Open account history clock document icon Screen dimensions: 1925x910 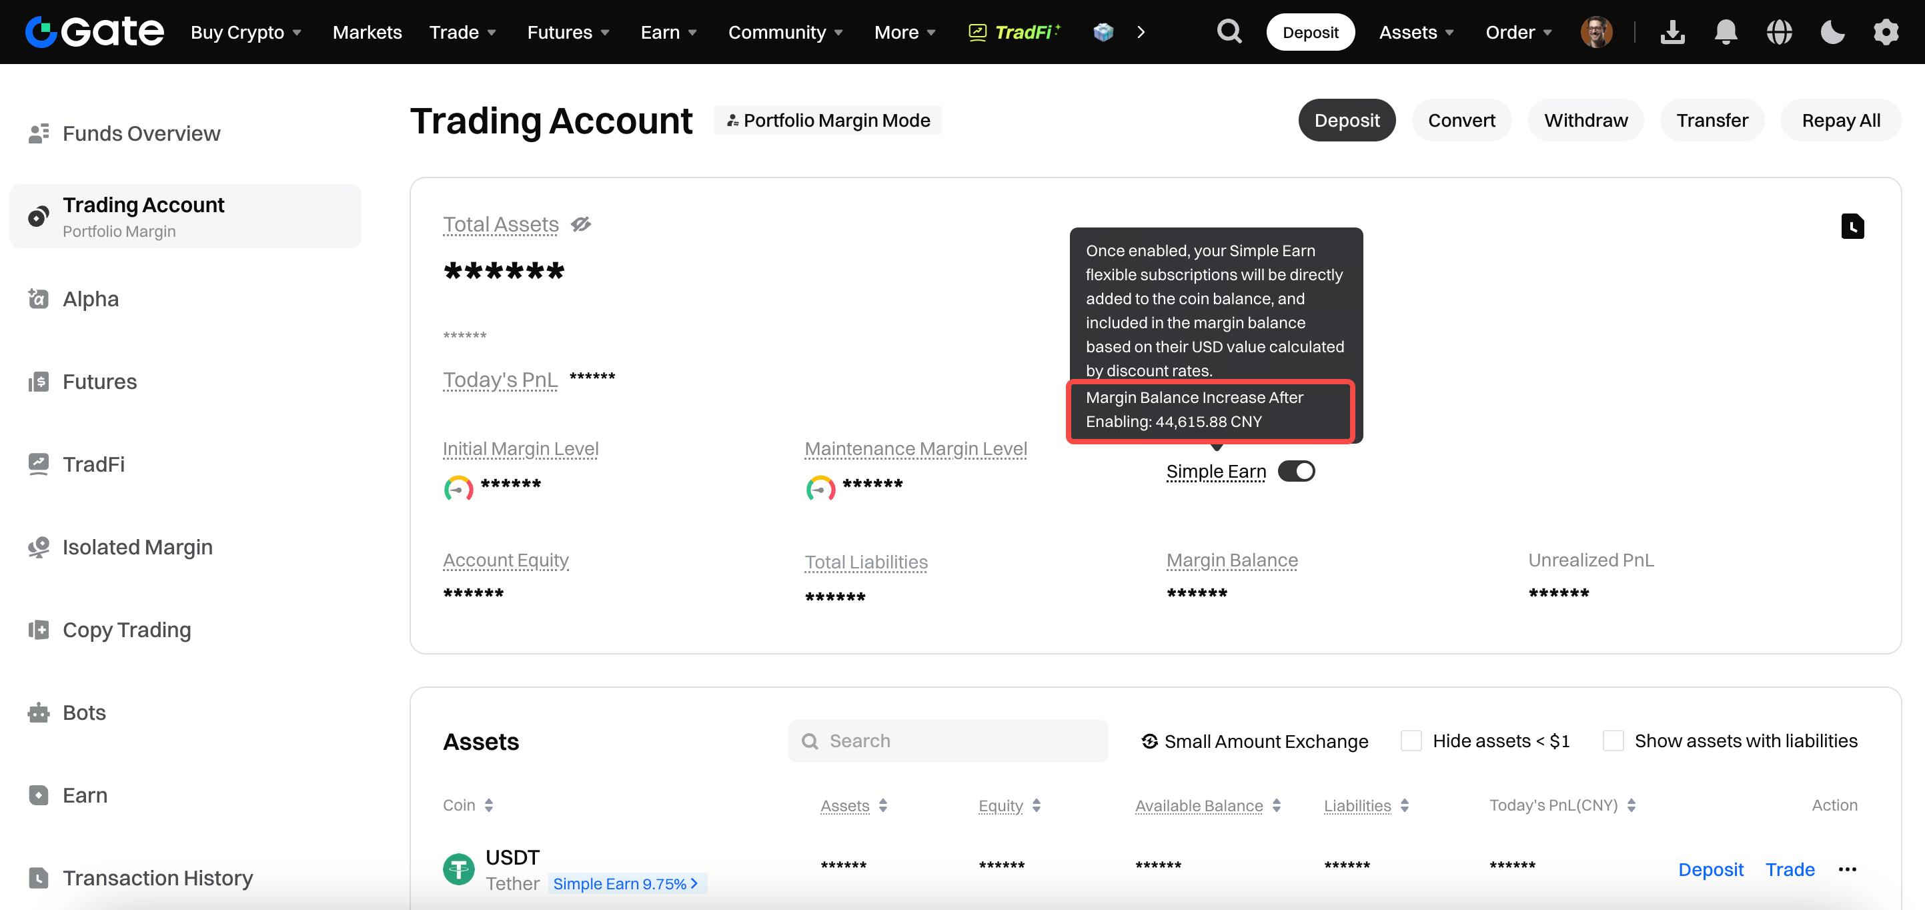[x=1852, y=225]
